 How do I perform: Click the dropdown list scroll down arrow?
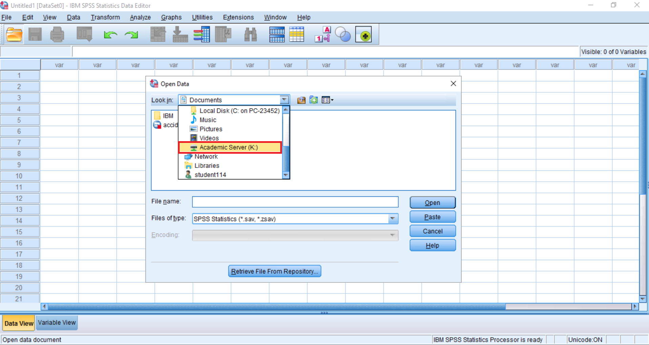tap(286, 175)
